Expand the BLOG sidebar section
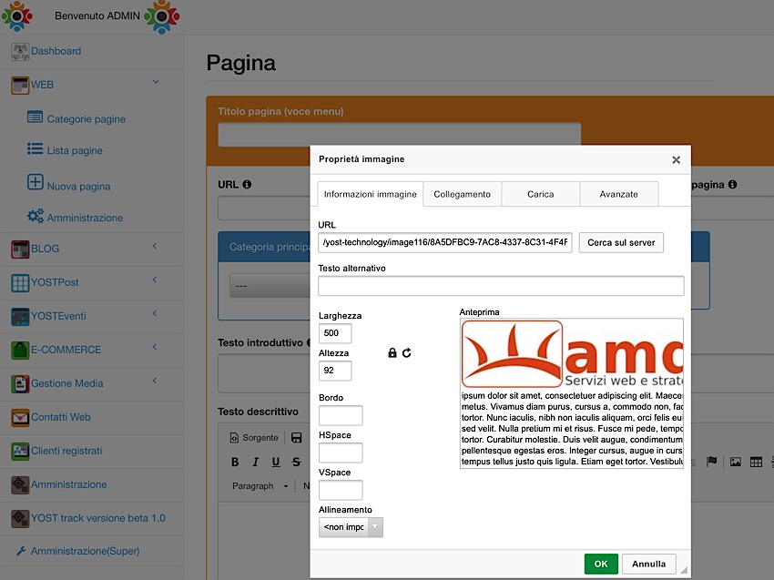The height and width of the screenshot is (580, 774). (x=155, y=247)
